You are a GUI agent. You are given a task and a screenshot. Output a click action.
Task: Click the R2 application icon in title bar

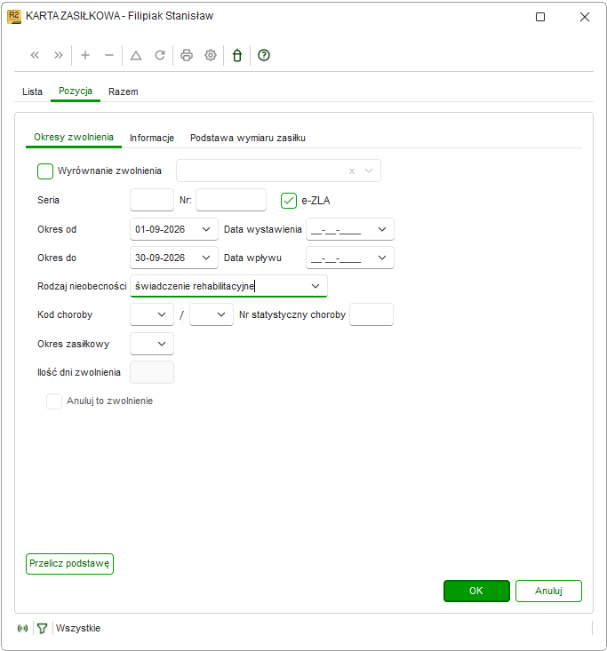point(14,17)
